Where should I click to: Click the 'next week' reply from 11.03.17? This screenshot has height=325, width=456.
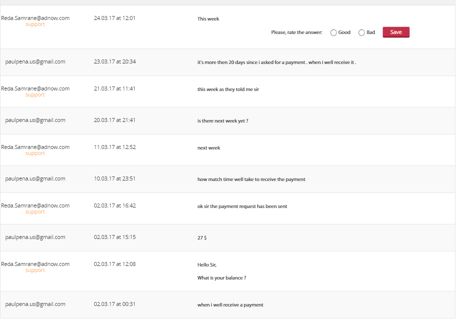pyautogui.click(x=209, y=148)
